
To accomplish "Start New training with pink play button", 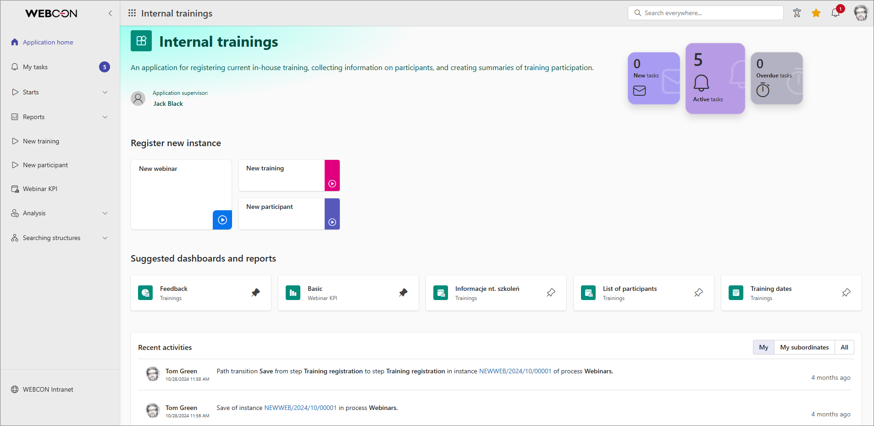I will click(332, 184).
